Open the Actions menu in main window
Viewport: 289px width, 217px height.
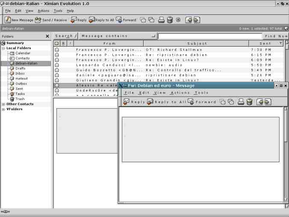44,11
